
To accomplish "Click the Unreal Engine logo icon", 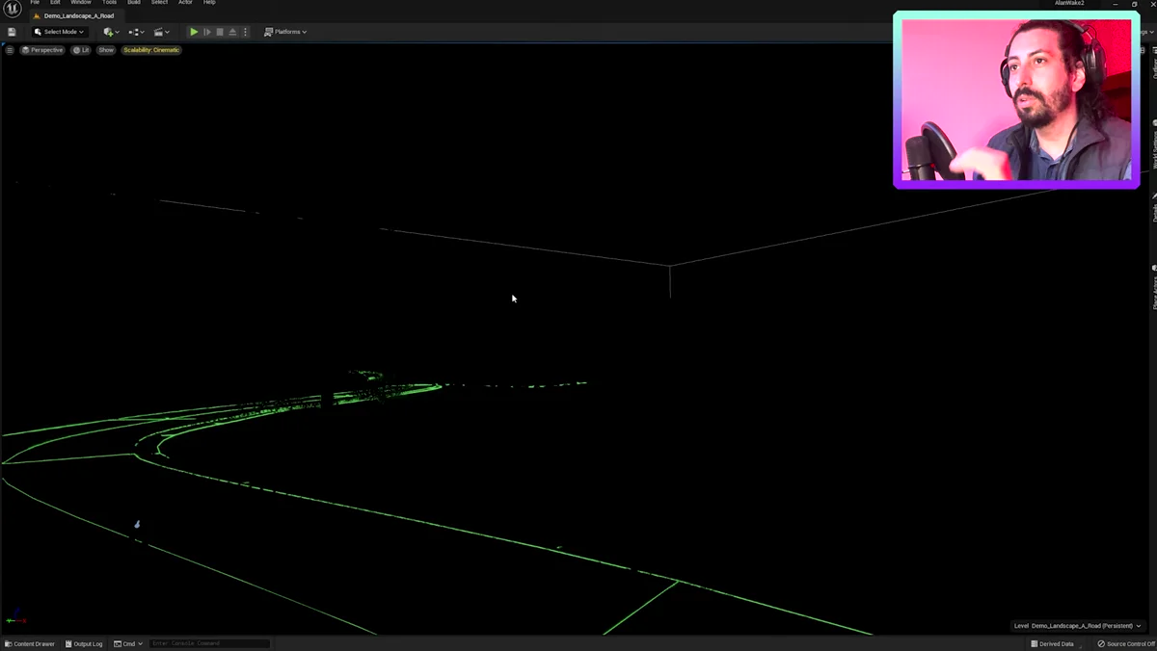I will point(13,8).
